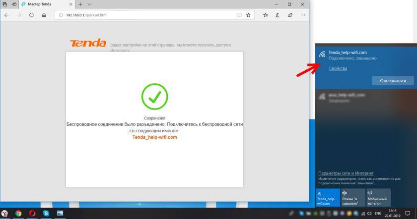Show the tab previews chevron
417x219 pixels.
tap(89, 4)
